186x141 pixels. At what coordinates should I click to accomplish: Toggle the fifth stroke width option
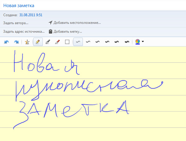pyautogui.click(x=117, y=42)
